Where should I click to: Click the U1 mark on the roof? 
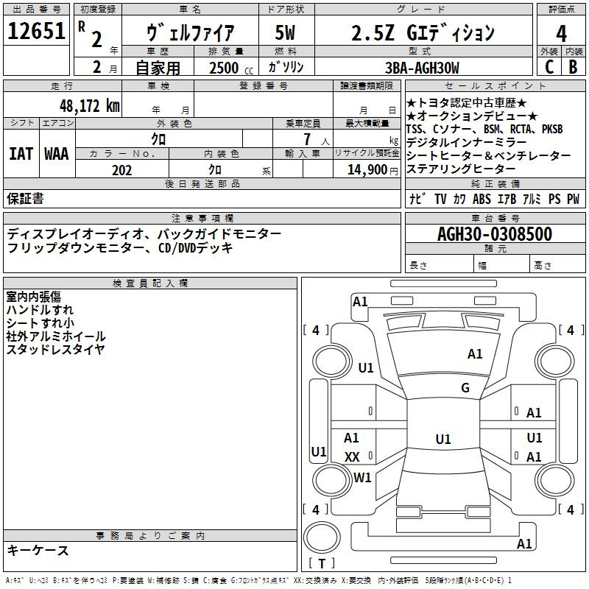443,439
